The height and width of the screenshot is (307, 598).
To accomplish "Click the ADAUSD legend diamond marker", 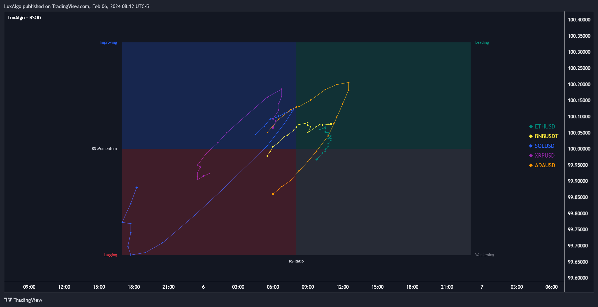I will coord(531,165).
